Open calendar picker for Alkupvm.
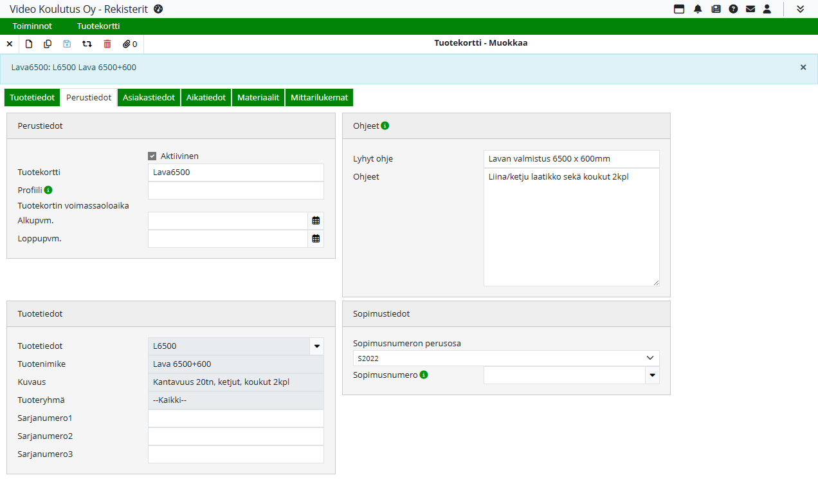Screen dimensions: 818x493 click(x=316, y=221)
